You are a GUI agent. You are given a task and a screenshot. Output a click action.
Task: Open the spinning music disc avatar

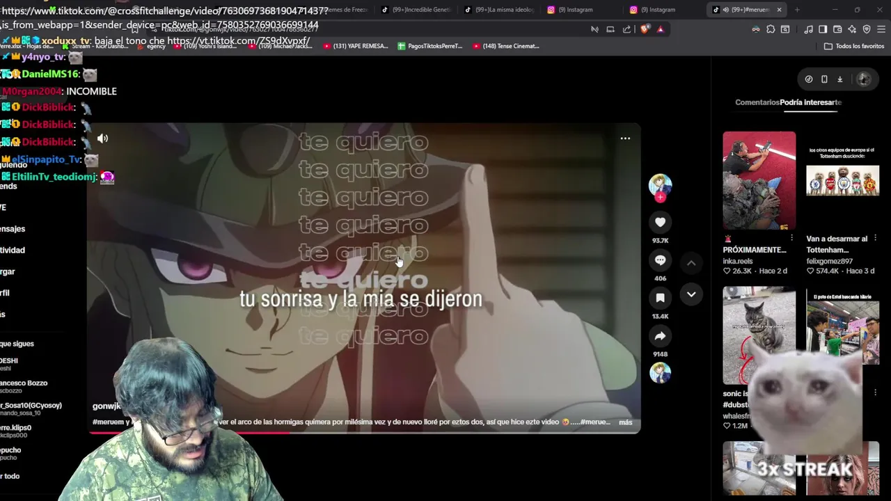pyautogui.click(x=660, y=372)
